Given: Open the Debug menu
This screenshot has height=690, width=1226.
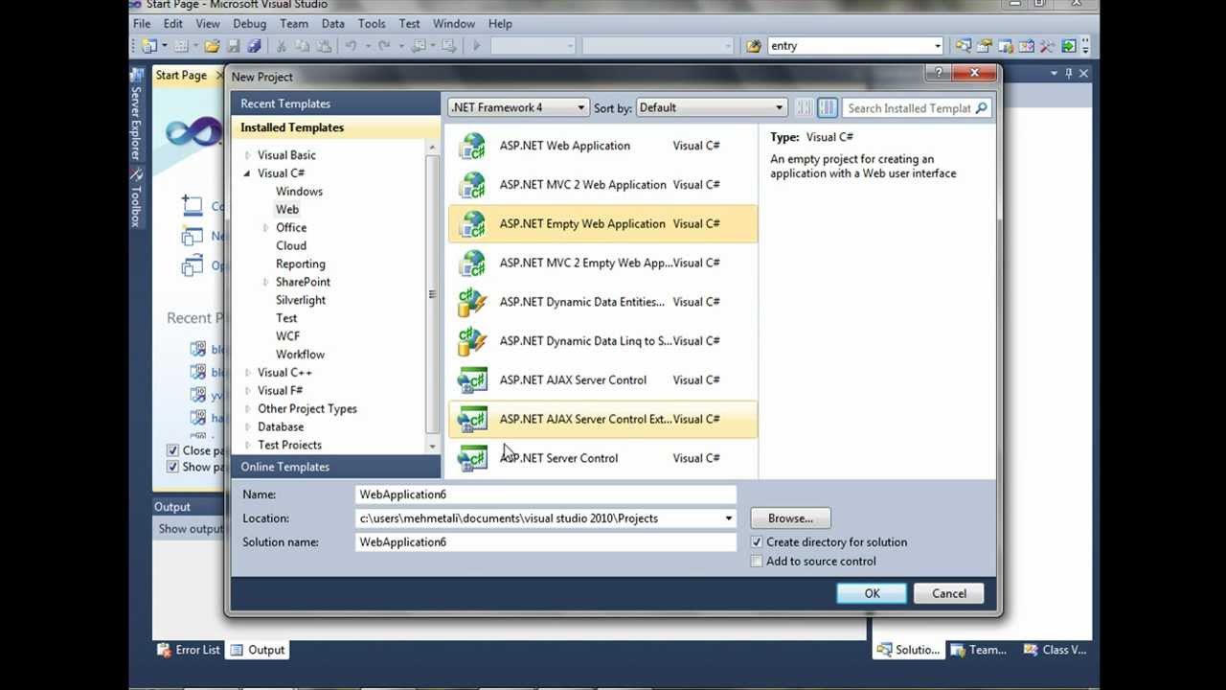Looking at the screenshot, I should (250, 24).
